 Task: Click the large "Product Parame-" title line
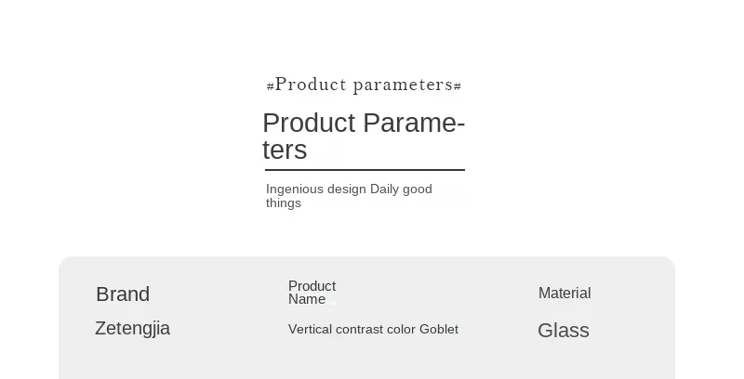pos(364,123)
